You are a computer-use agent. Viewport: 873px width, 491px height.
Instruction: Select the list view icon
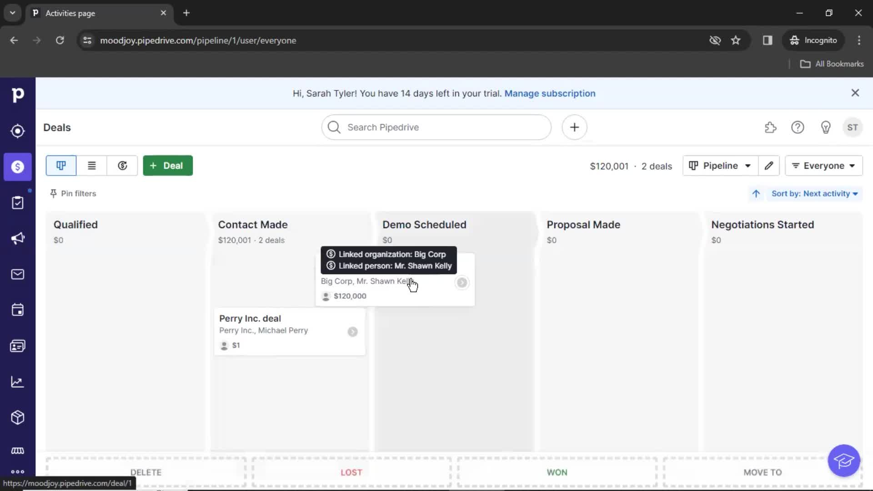[92, 165]
